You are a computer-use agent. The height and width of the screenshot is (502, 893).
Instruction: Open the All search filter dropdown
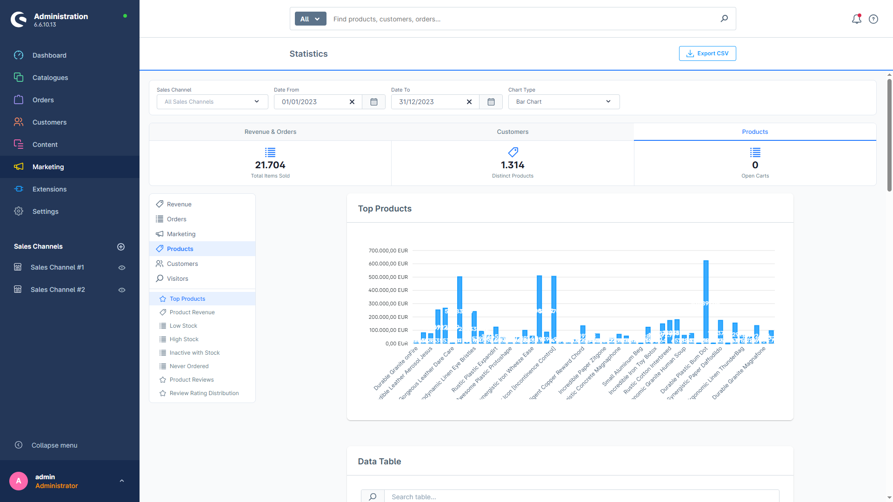click(x=310, y=19)
